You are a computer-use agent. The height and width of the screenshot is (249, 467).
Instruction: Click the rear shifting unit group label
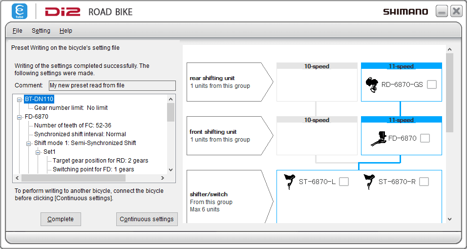tap(230, 82)
